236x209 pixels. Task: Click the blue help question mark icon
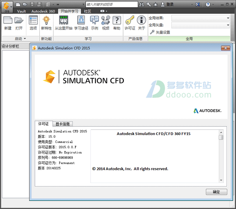point(208,4)
